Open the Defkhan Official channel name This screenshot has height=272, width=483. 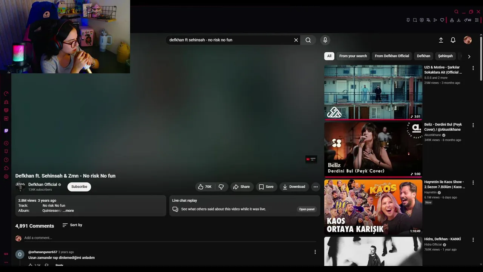pyautogui.click(x=43, y=184)
